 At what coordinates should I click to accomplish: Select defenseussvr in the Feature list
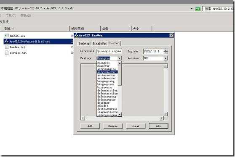(107, 99)
